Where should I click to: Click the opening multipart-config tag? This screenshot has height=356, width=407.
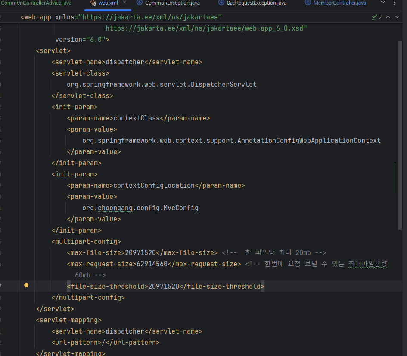(x=86, y=242)
